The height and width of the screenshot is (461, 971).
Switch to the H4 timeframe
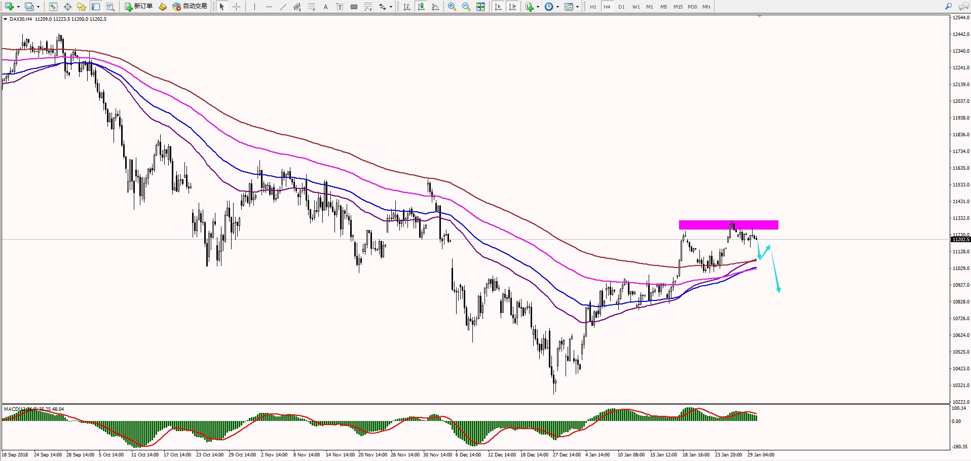[607, 7]
